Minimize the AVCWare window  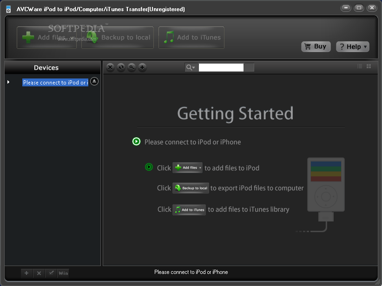pos(346,8)
